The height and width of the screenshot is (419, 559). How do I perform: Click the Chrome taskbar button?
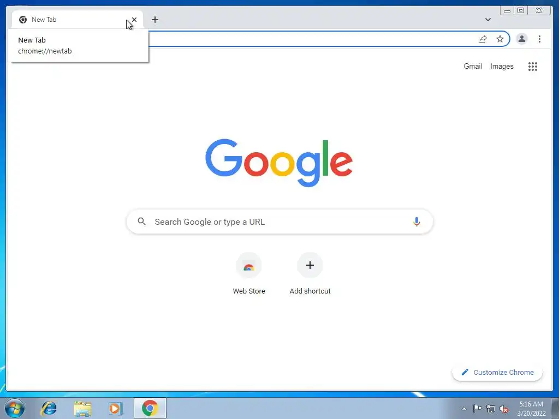[x=150, y=408]
